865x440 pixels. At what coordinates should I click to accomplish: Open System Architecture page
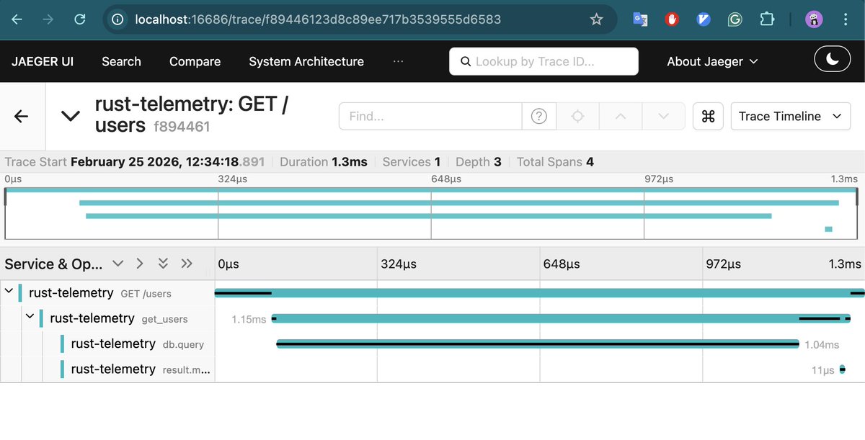(x=306, y=61)
